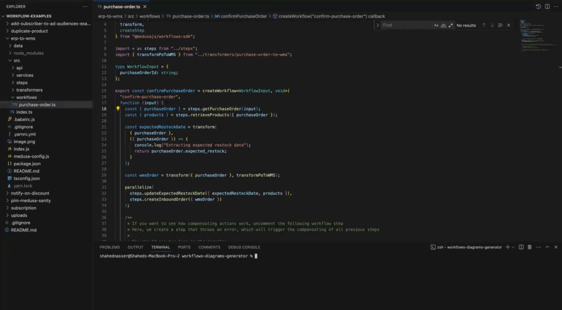The image size is (562, 310).
Task: Toggle Replace with the Find widget chevron
Action: point(377,25)
